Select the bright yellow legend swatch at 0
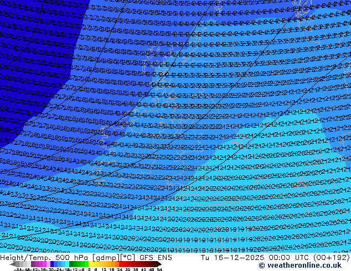This screenshot has width=351, height=271. click(x=90, y=264)
